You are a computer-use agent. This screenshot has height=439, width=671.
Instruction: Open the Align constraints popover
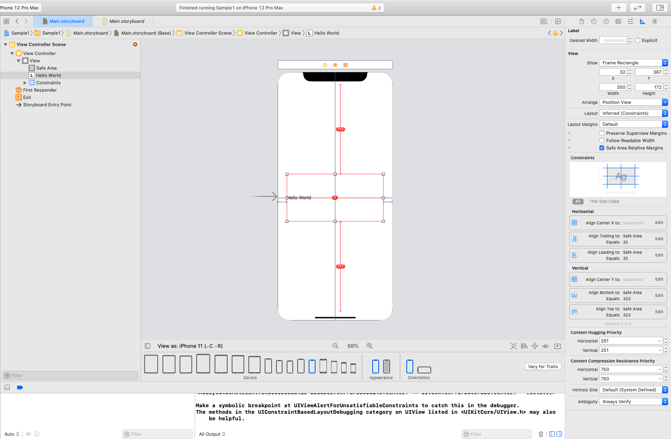(524, 346)
